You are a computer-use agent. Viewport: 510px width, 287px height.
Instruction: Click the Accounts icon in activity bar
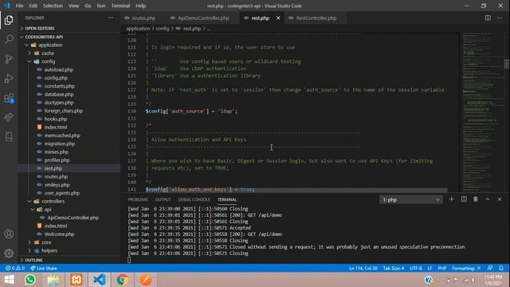click(x=9, y=234)
